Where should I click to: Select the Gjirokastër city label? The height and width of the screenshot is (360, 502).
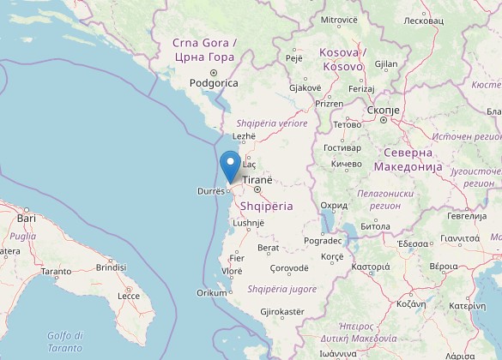click(x=282, y=311)
